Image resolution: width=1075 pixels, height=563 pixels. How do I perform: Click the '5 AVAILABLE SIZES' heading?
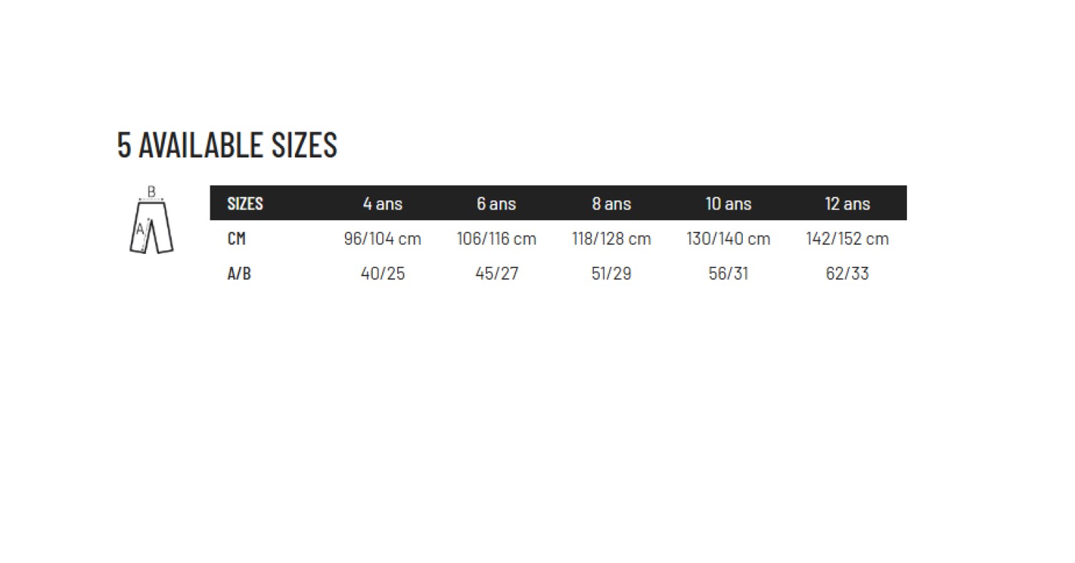coord(227,145)
